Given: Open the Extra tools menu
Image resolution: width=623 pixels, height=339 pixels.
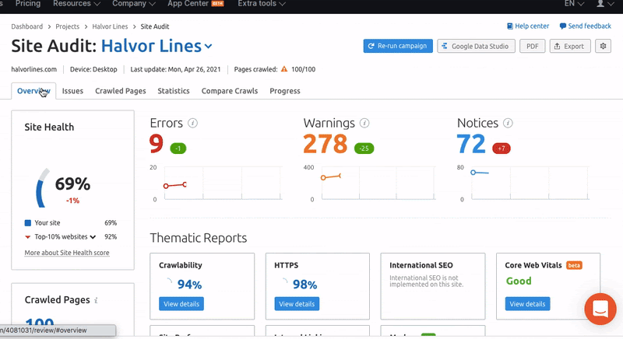Looking at the screenshot, I should tap(260, 4).
